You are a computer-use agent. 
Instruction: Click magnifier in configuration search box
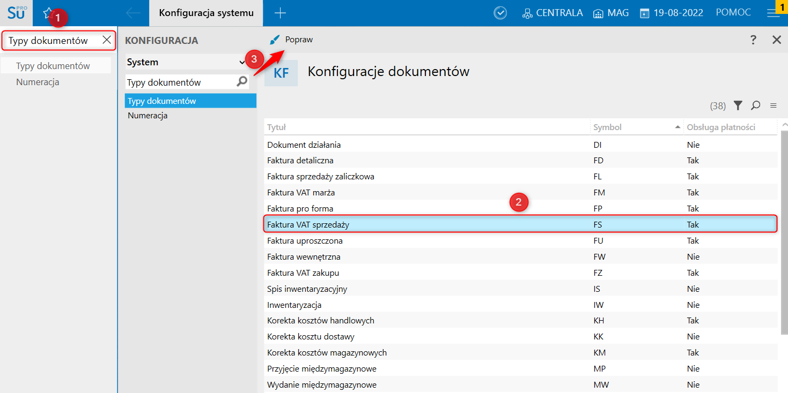point(242,81)
